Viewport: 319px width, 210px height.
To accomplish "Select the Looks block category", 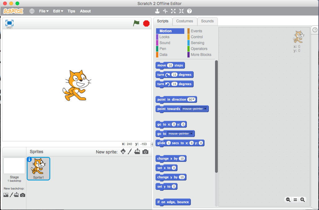I will click(164, 37).
